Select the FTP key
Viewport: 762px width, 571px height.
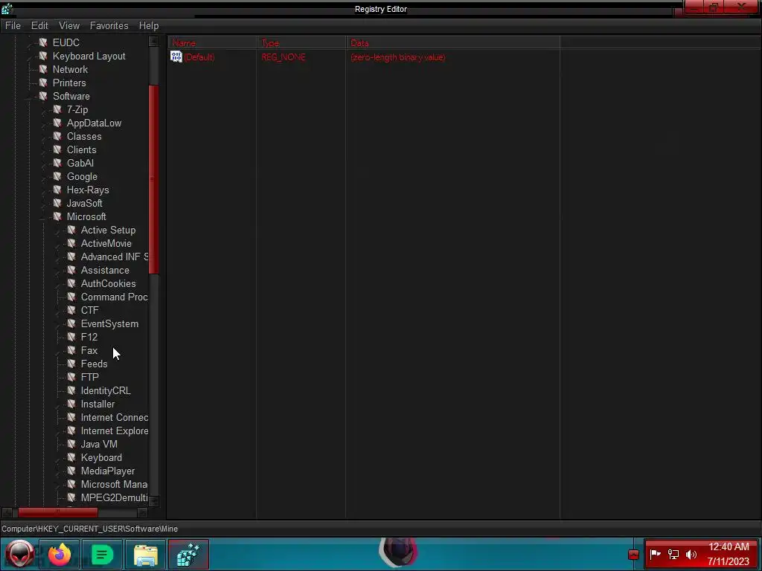pos(89,377)
